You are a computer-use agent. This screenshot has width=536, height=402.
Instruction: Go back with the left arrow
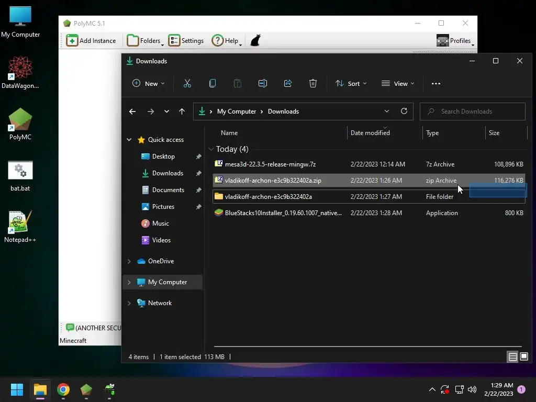132,111
